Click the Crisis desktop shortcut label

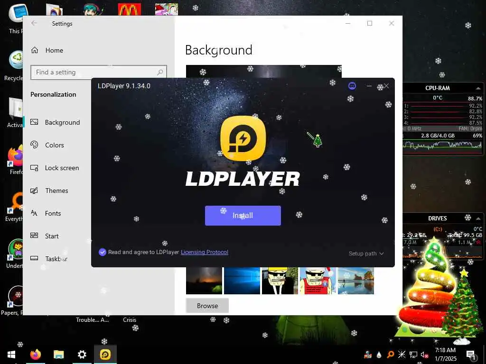tap(130, 320)
